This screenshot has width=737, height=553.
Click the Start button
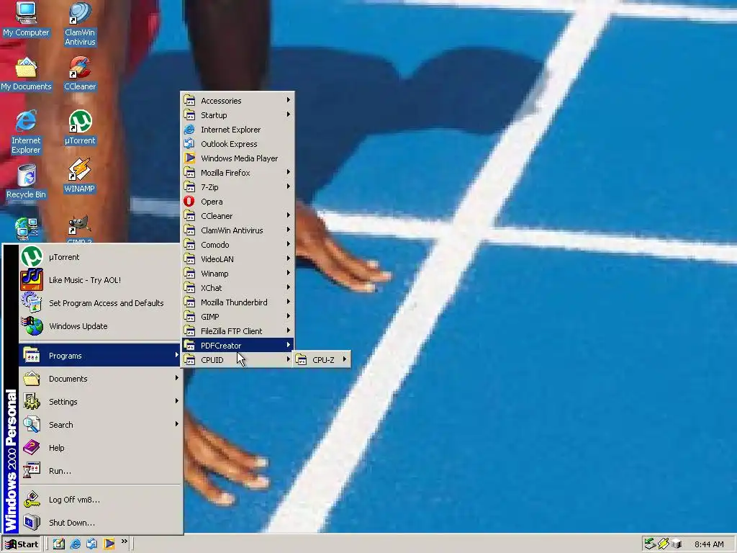point(22,544)
